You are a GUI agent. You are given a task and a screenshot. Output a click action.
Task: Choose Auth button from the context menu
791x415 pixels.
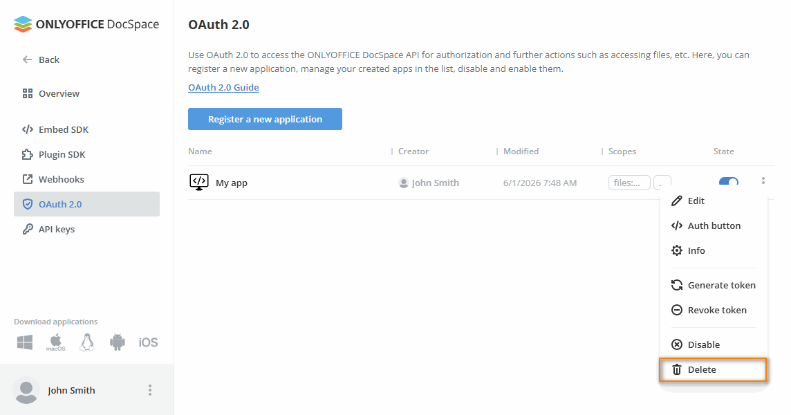pyautogui.click(x=714, y=225)
